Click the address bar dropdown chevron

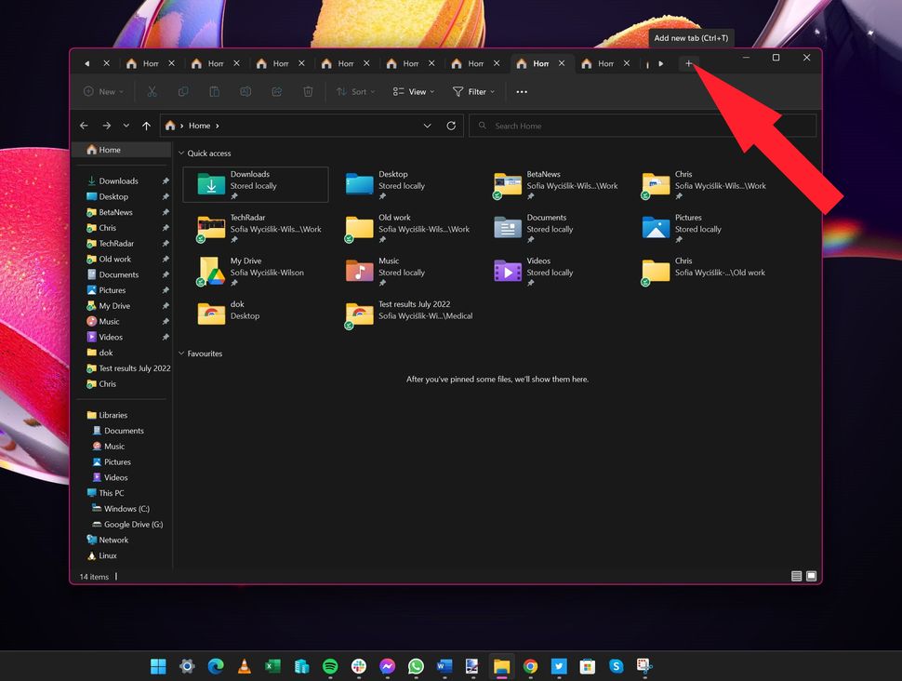427,126
